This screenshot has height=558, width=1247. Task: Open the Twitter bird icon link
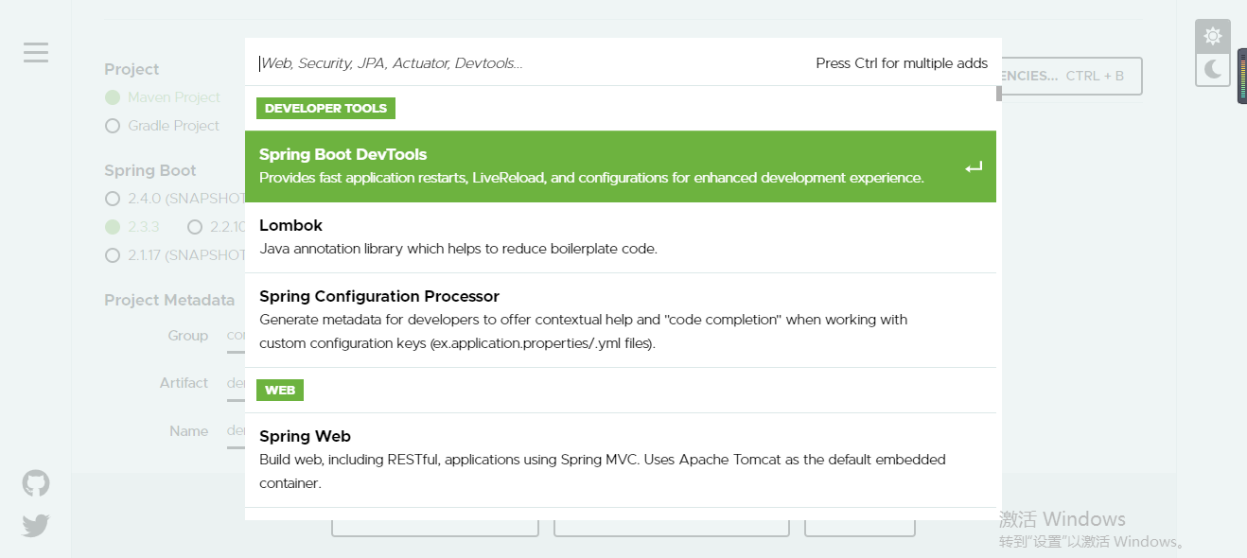(36, 526)
